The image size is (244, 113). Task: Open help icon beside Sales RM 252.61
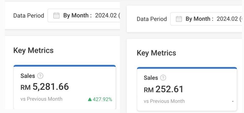click(163, 78)
